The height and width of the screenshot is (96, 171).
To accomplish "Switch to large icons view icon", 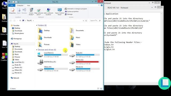I will coord(101,89).
